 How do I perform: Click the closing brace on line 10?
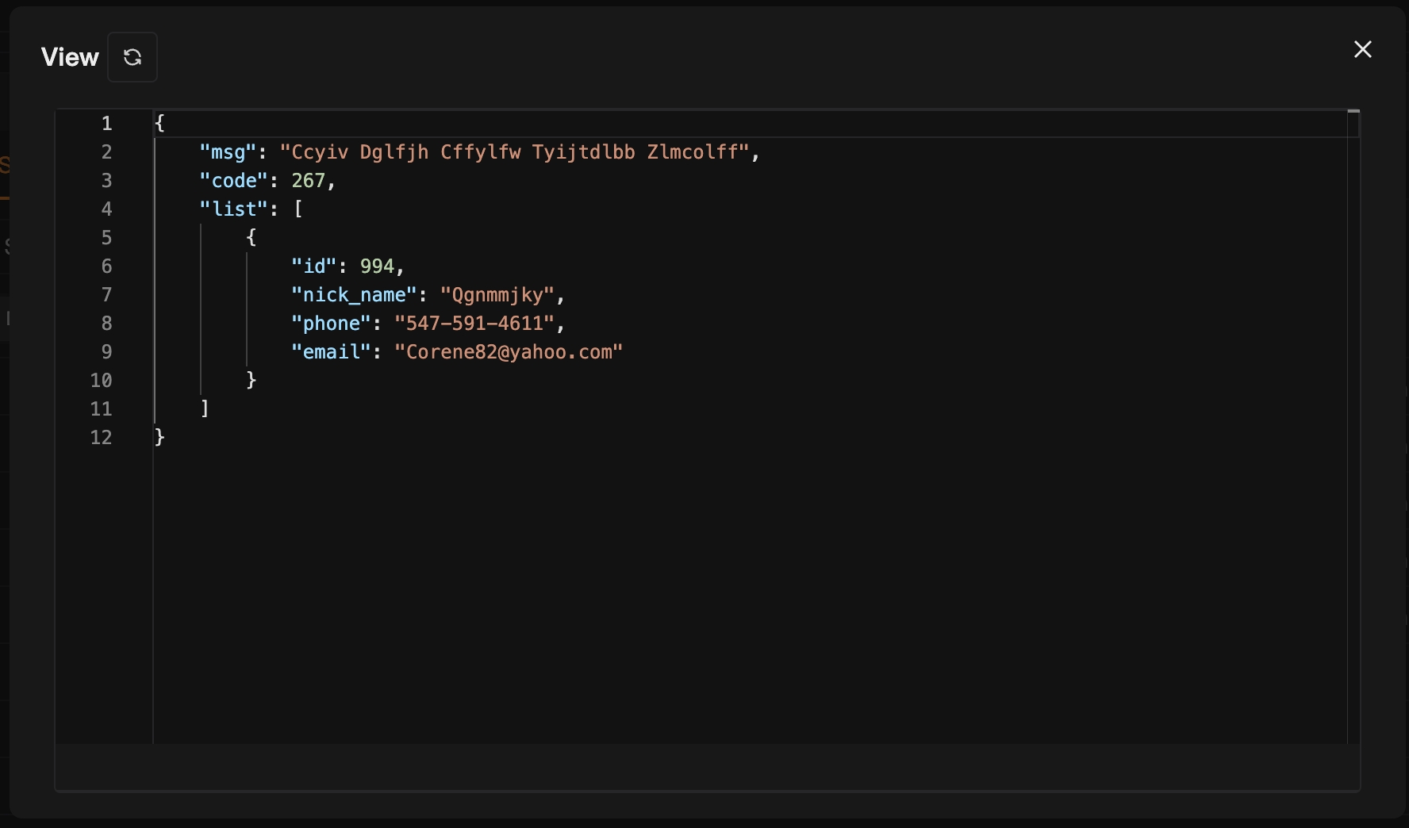(251, 381)
